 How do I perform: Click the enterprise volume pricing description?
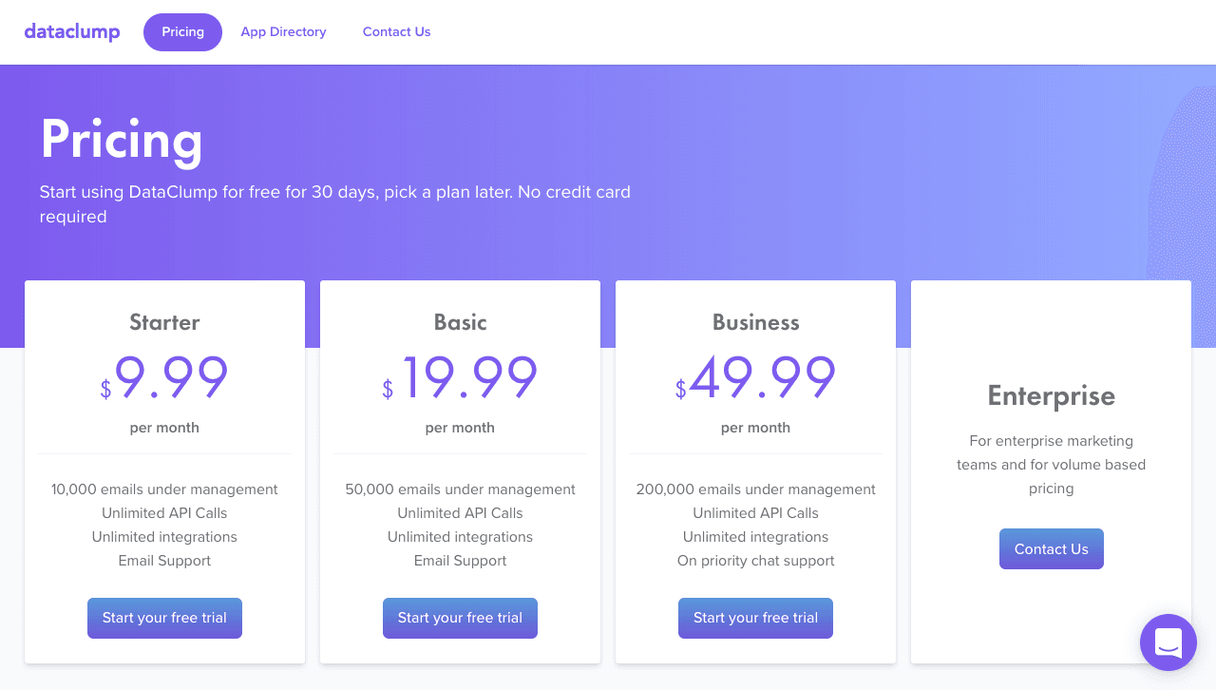[x=1051, y=465]
